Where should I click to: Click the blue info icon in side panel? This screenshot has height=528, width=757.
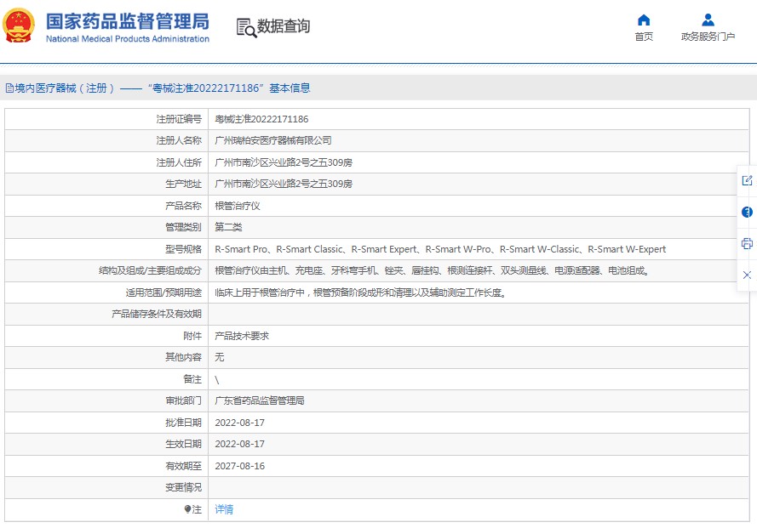747,213
